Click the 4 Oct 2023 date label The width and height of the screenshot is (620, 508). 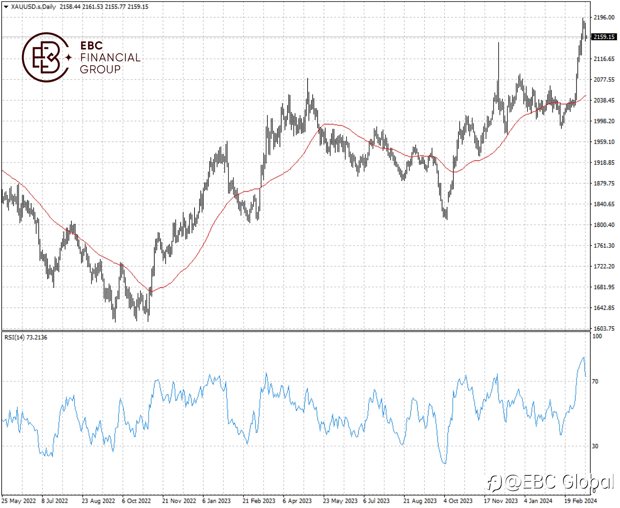tap(458, 501)
